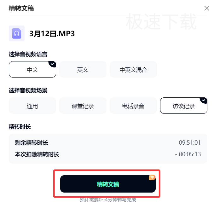Click the file name 3月12日.MP3
The height and width of the screenshot is (208, 214).
[52, 34]
